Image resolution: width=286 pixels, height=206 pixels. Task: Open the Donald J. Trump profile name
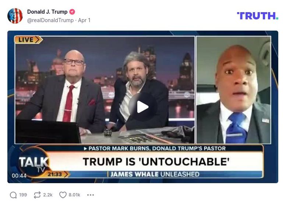pos(47,12)
